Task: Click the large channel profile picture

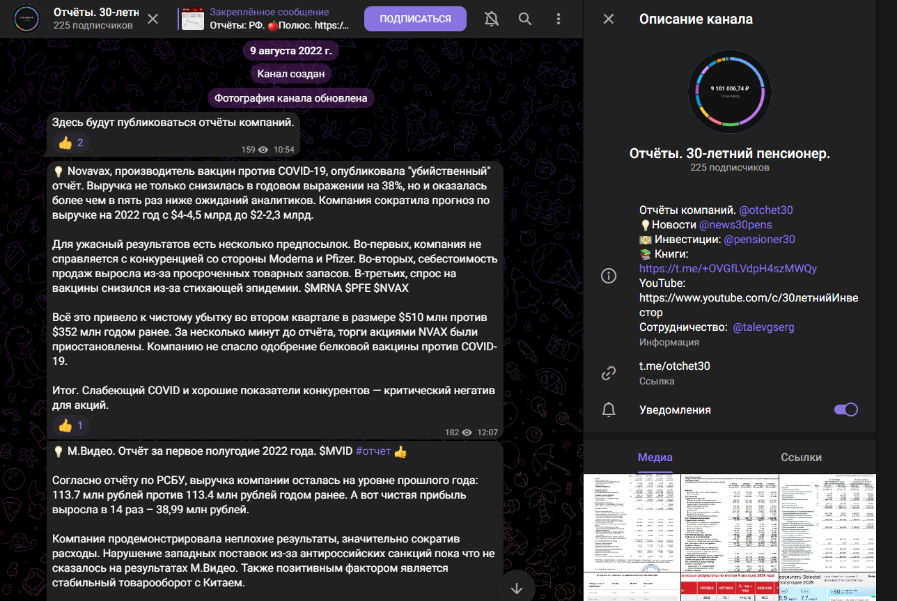Action: (x=729, y=93)
